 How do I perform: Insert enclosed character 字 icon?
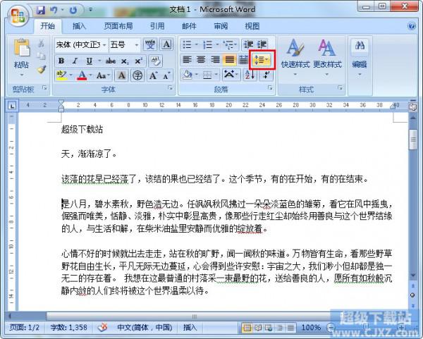click(x=137, y=75)
